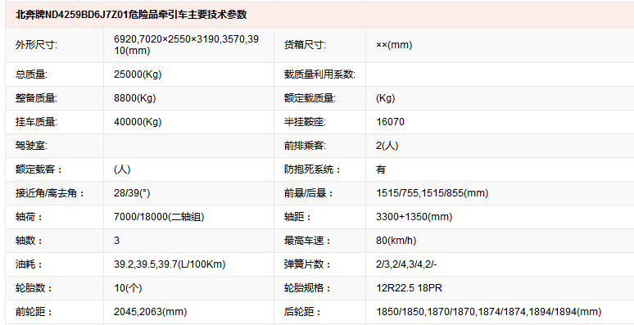The image size is (634, 325).
Task: Select the 轴距 value 3300+1350(mm)
Action: click(x=414, y=218)
